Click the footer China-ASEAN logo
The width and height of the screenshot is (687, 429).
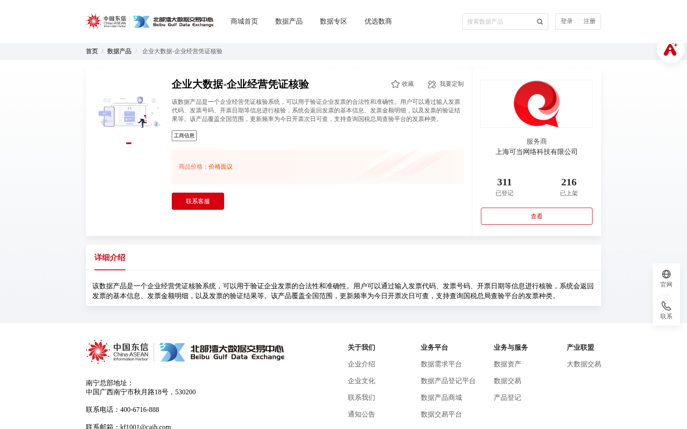tap(117, 352)
